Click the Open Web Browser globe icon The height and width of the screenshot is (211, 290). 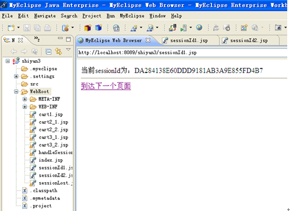click(x=199, y=28)
